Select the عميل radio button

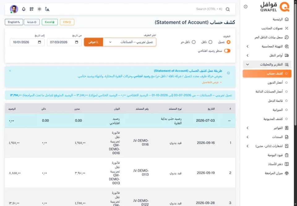point(228,42)
